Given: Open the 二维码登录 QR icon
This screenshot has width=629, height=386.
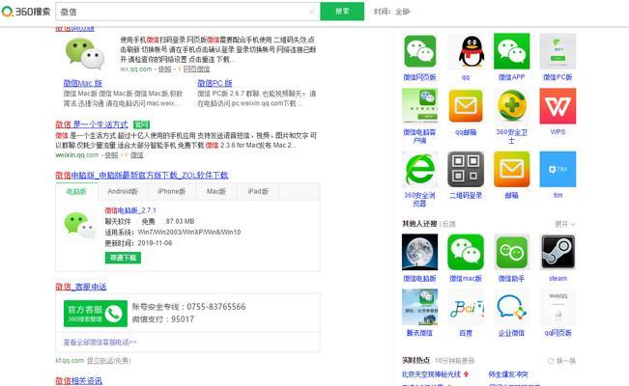Looking at the screenshot, I should point(466,169).
